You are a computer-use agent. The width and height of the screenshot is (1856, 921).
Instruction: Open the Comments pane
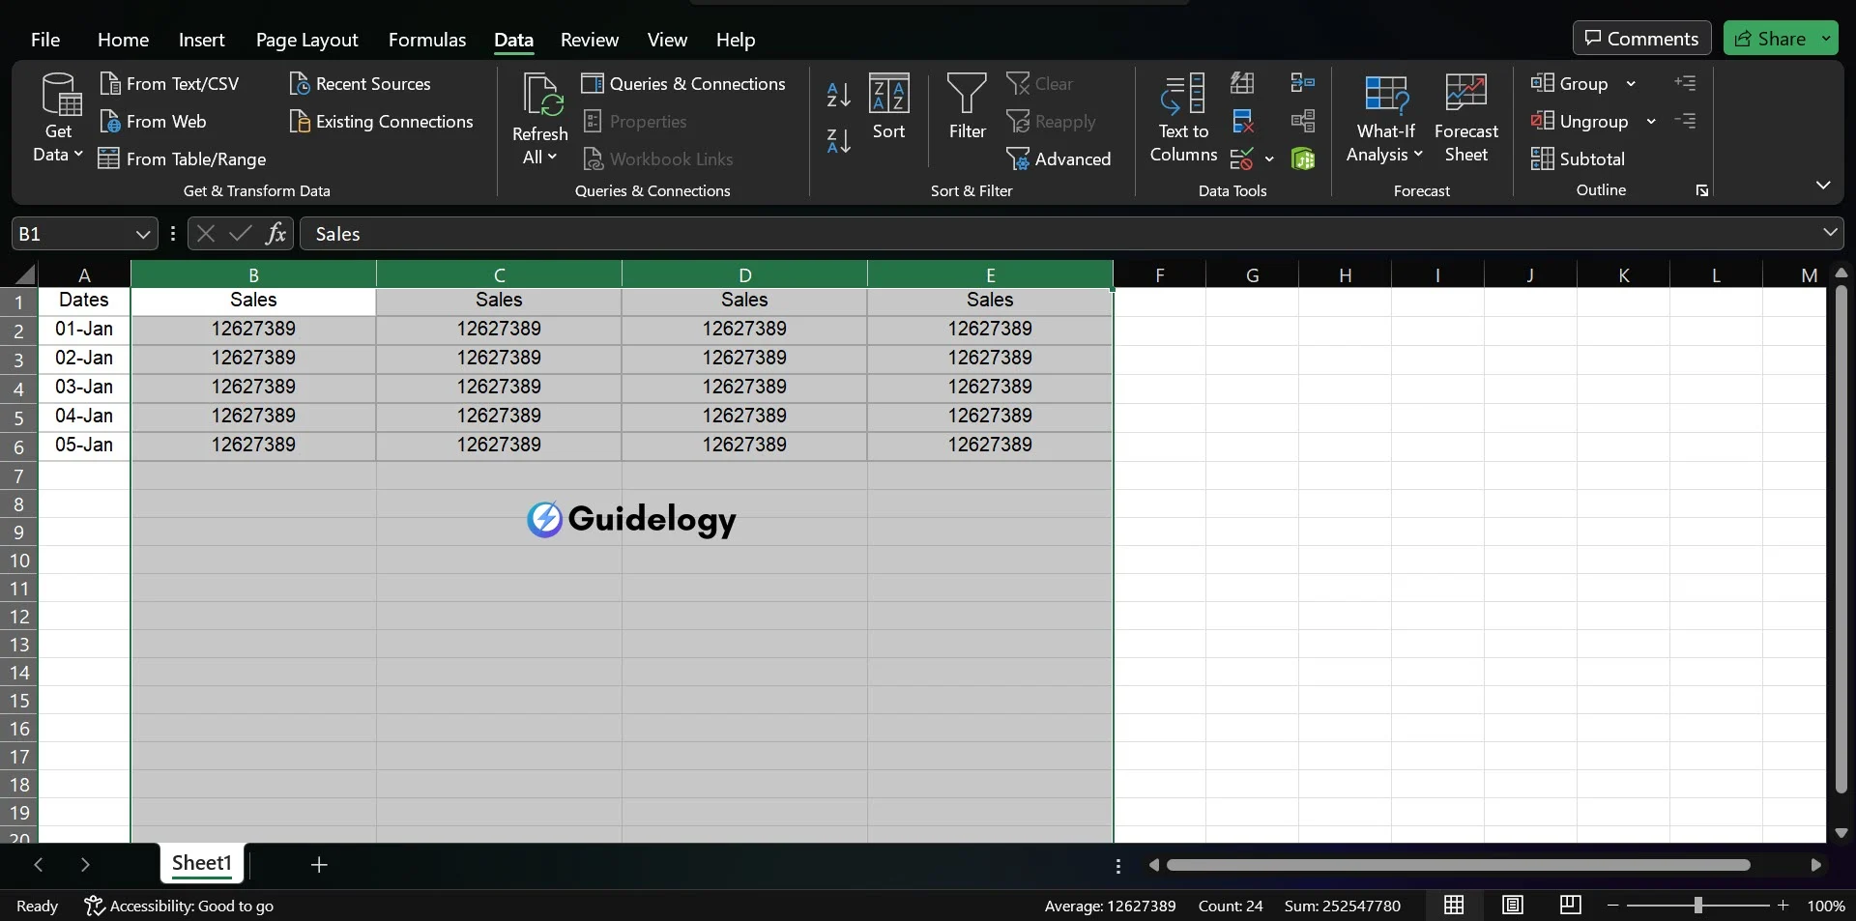1641,39
